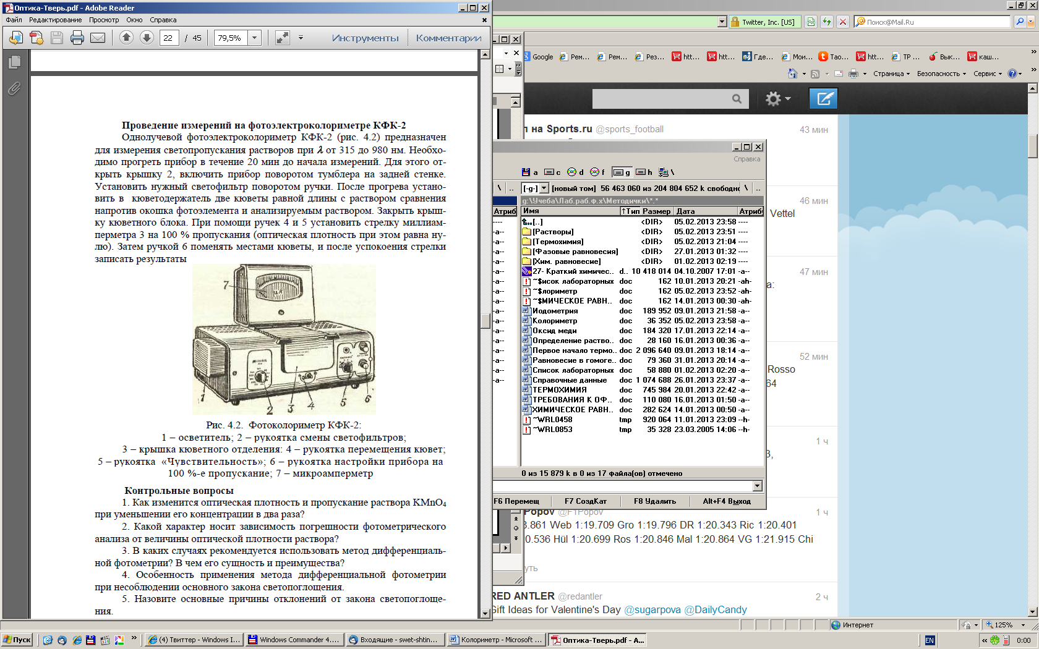
Task: Select drive h in Windows Commander
Action: coord(644,172)
